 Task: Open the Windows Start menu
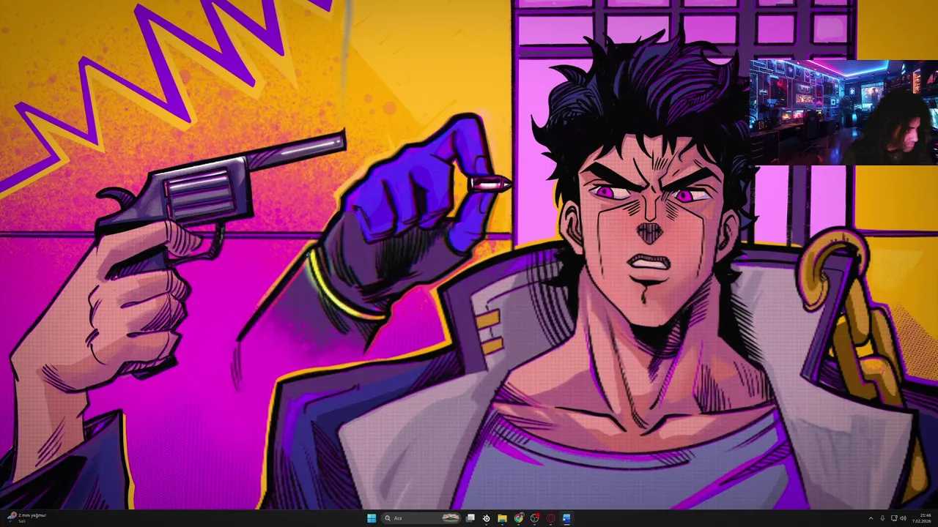pos(372,518)
